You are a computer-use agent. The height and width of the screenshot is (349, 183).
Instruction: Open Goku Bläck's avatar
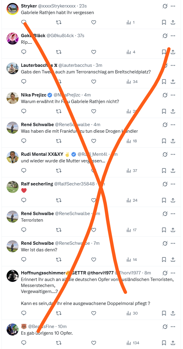pos(13,39)
